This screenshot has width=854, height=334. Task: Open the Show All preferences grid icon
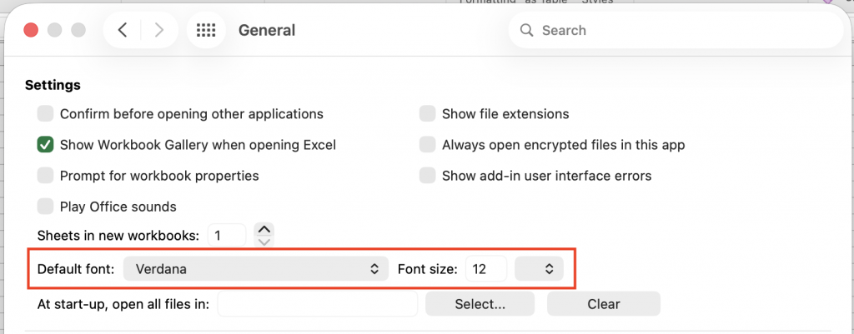(x=206, y=31)
